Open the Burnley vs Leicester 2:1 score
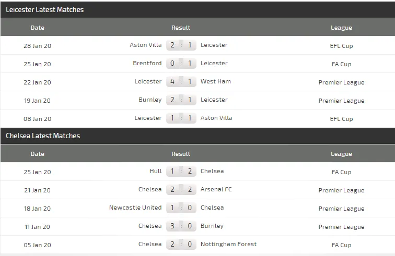 tap(181, 100)
